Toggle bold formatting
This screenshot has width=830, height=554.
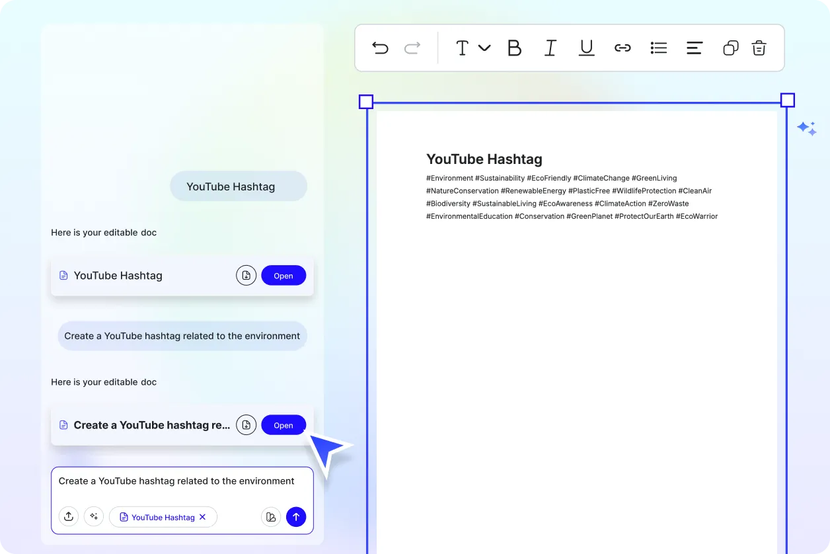514,48
